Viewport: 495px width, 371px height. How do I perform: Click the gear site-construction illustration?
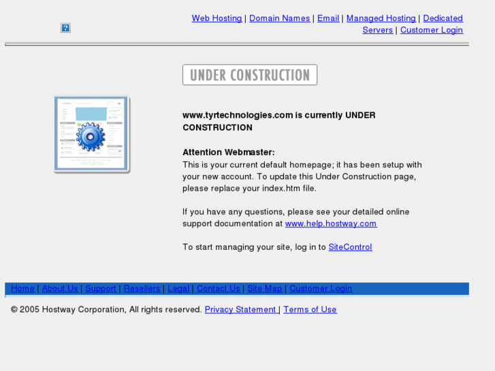point(91,134)
